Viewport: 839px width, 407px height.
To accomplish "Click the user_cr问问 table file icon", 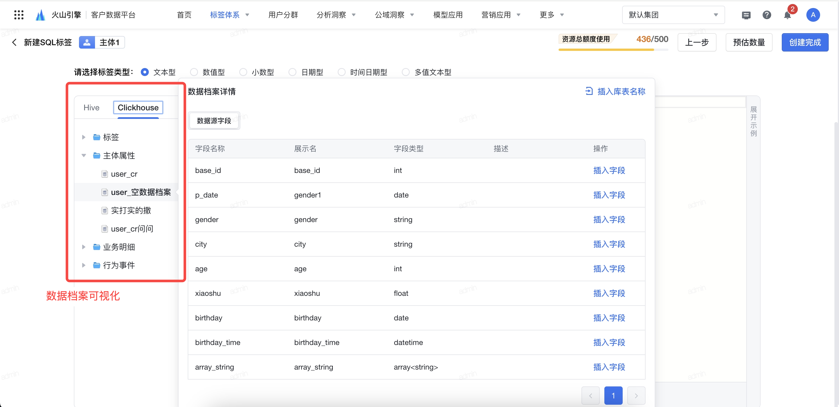I will pos(104,228).
